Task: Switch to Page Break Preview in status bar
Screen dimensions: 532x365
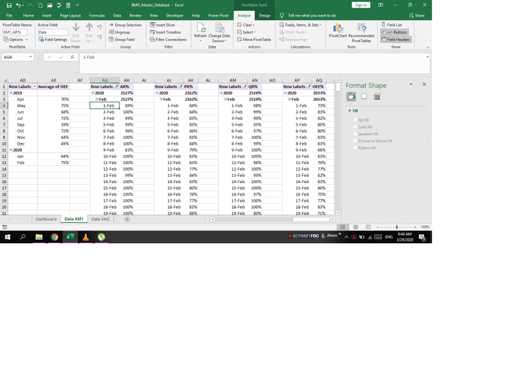Action: [368, 227]
